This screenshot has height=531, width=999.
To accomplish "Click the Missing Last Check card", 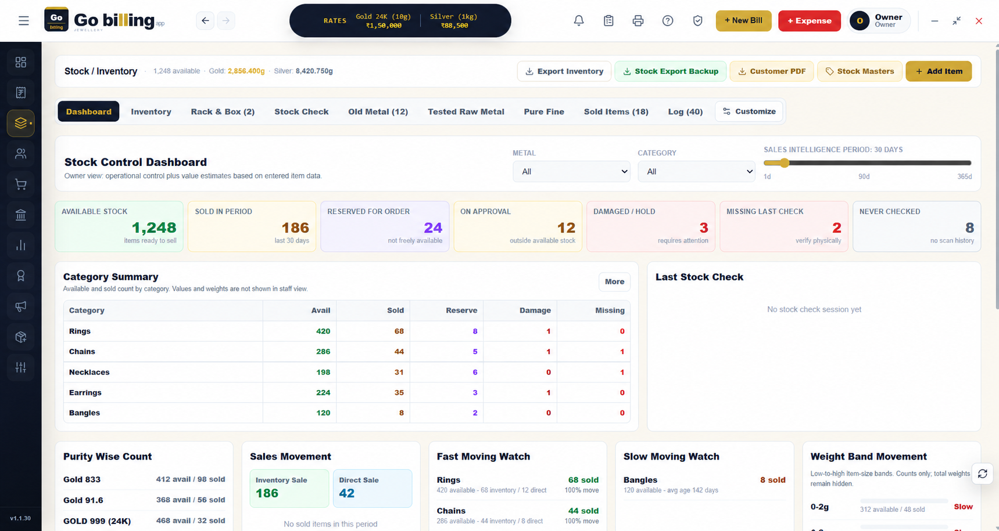I will pyautogui.click(x=784, y=226).
